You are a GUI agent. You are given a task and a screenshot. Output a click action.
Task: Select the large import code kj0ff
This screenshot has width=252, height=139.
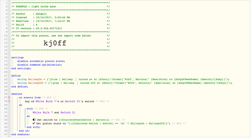click(55, 43)
